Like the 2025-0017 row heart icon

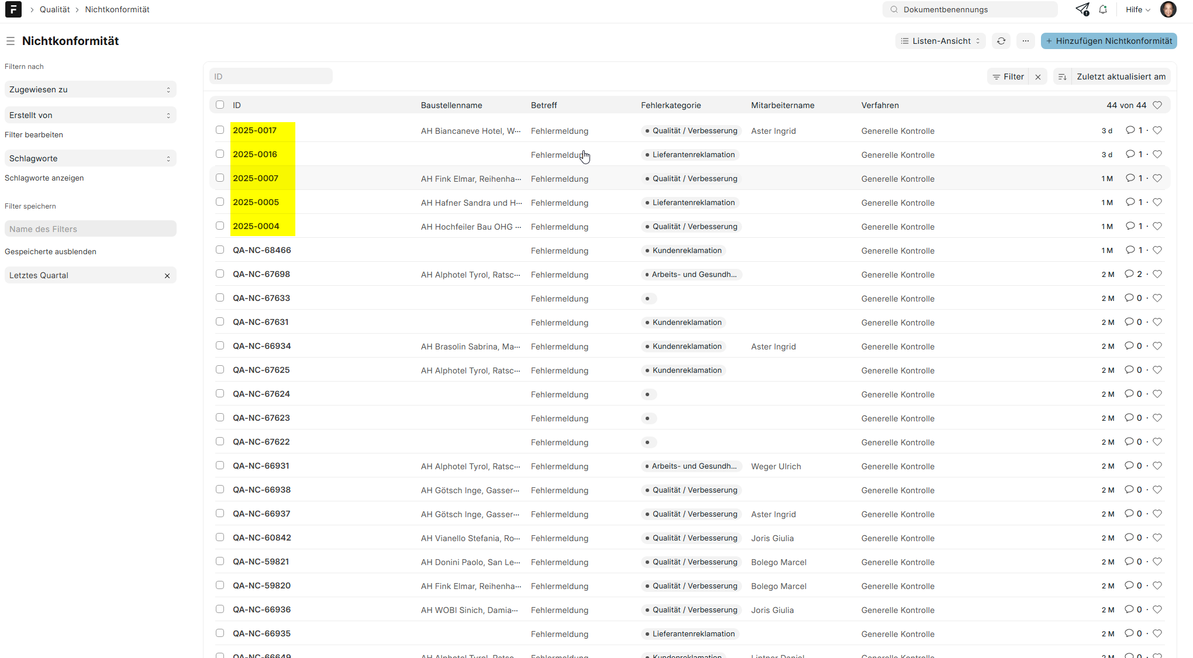point(1157,130)
